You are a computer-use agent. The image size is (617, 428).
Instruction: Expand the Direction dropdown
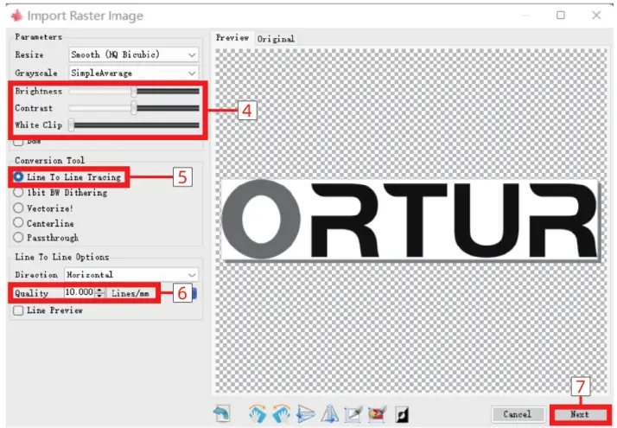coord(131,274)
